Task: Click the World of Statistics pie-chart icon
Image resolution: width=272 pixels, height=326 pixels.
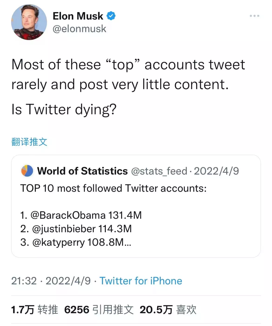Action: point(27,171)
